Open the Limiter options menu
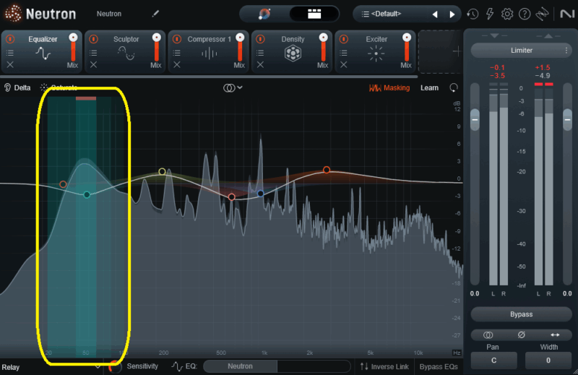The height and width of the screenshot is (375, 578). (566, 51)
